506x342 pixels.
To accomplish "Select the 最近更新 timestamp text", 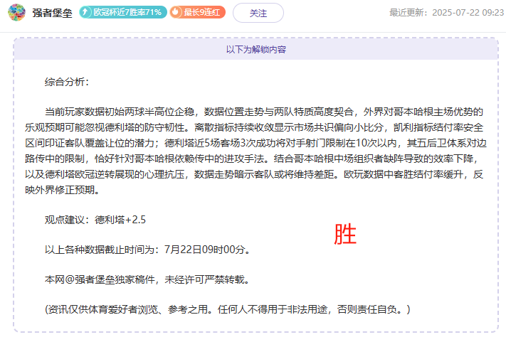I will 447,13.
